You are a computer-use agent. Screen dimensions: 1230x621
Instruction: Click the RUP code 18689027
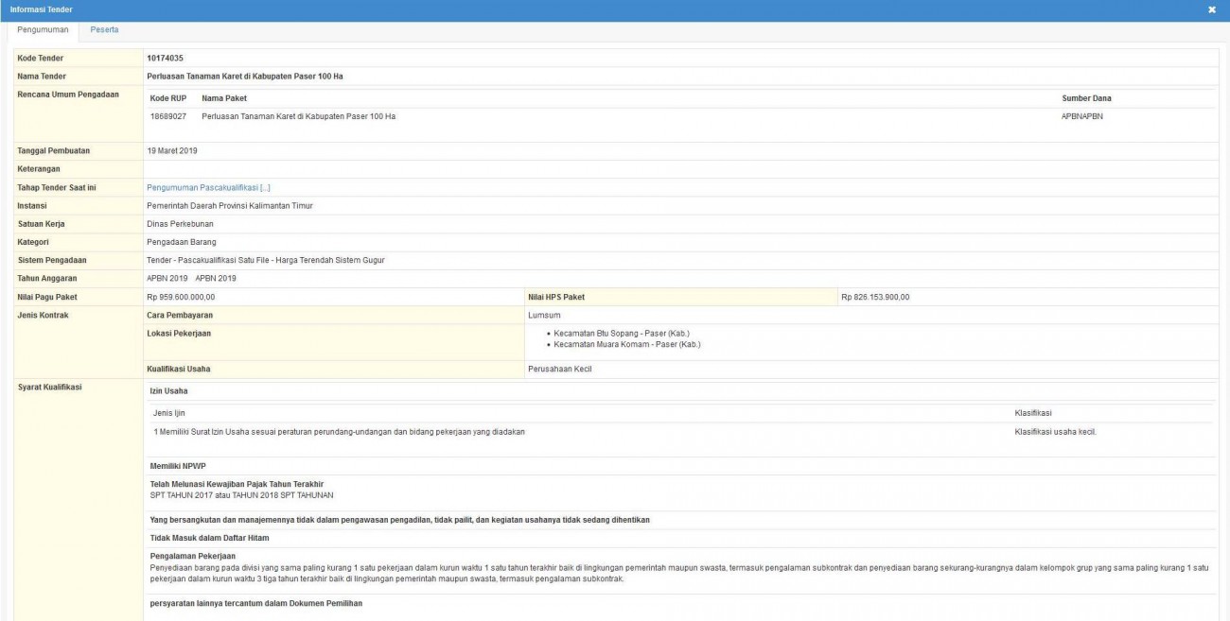(x=168, y=116)
